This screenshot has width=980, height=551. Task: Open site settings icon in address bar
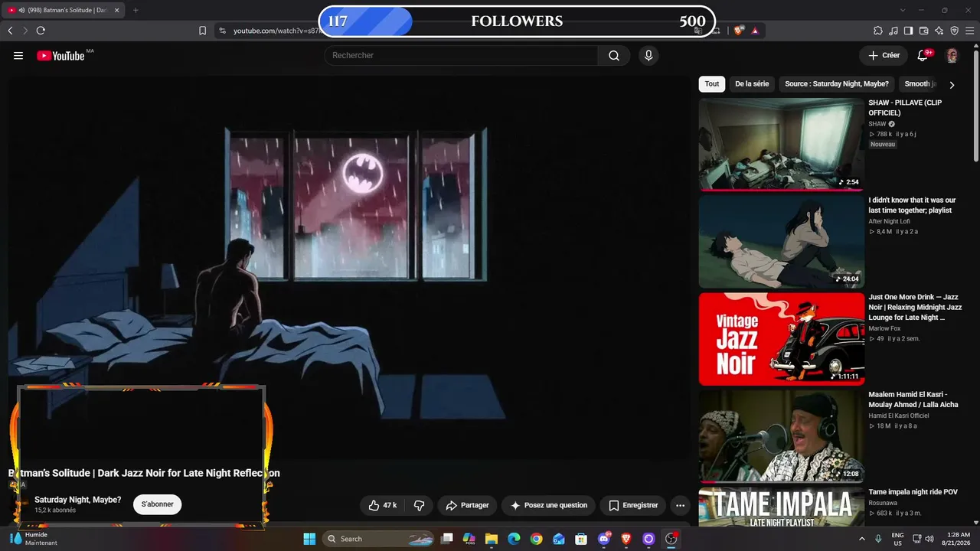point(222,31)
